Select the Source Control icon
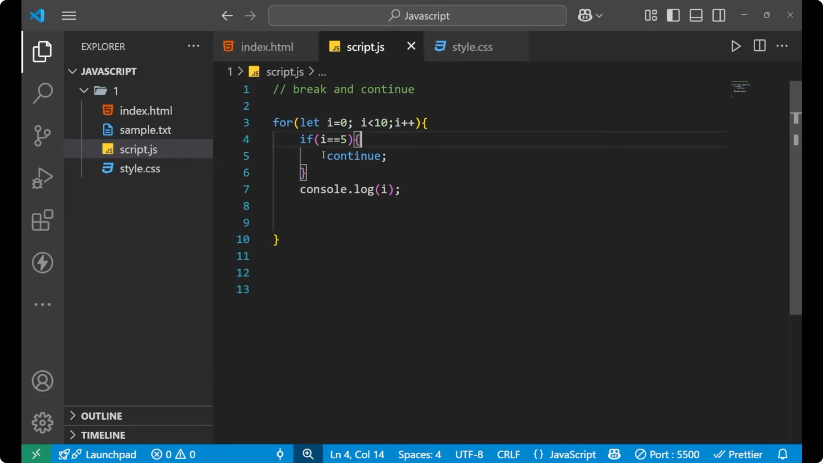The height and width of the screenshot is (463, 823). click(42, 135)
